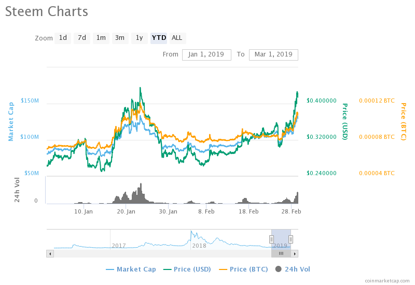Viewport: 415px width, 285px height.
Task: Click the navigator left scroll arrow
Action: 50,254
